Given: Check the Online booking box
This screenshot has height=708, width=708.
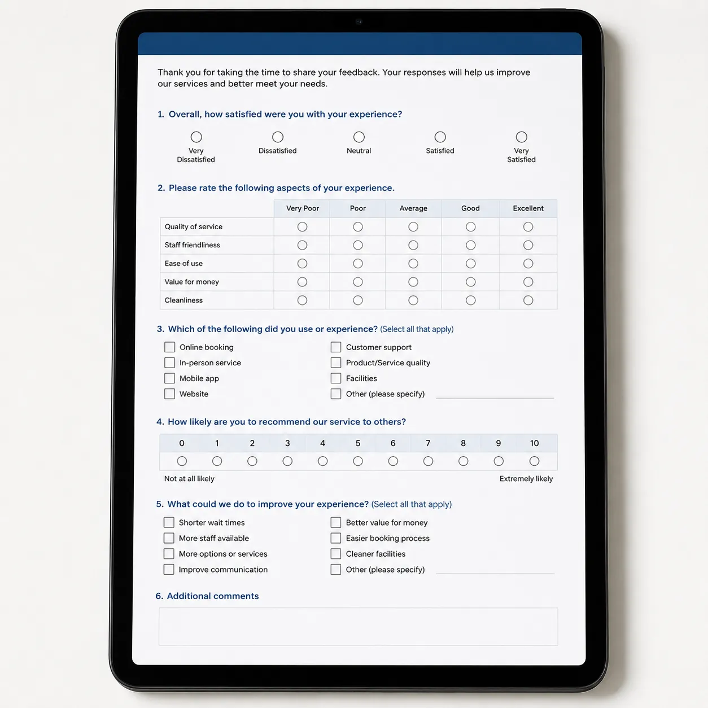Looking at the screenshot, I should coord(169,347).
